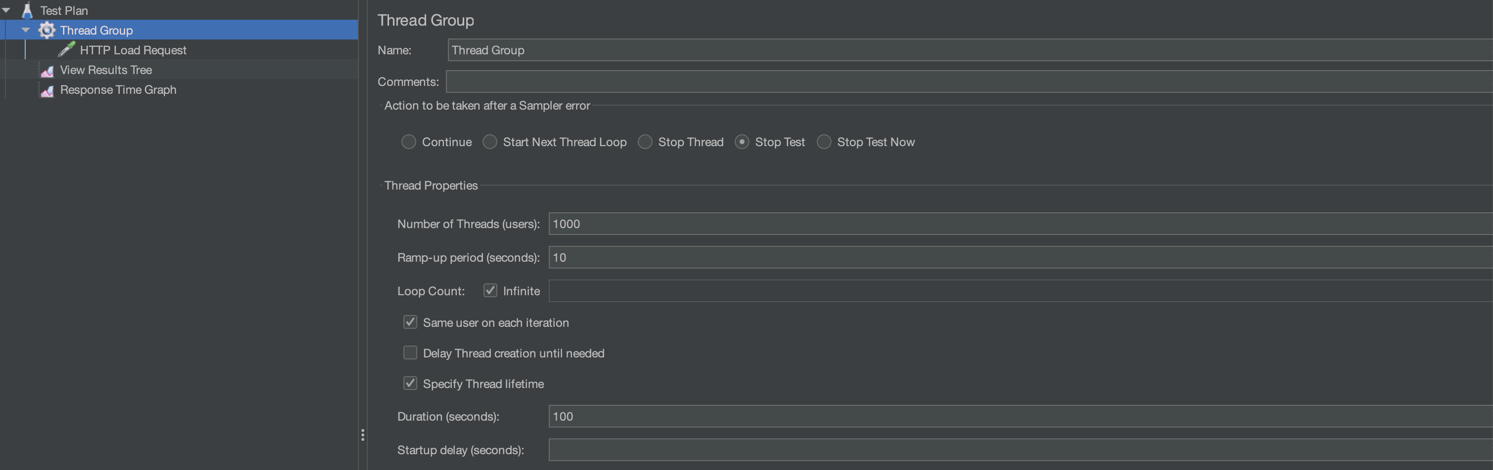Click the Response Time Graph icon

[47, 90]
